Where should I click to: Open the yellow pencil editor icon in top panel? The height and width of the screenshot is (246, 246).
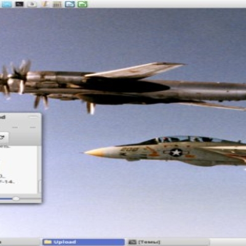point(45,4)
